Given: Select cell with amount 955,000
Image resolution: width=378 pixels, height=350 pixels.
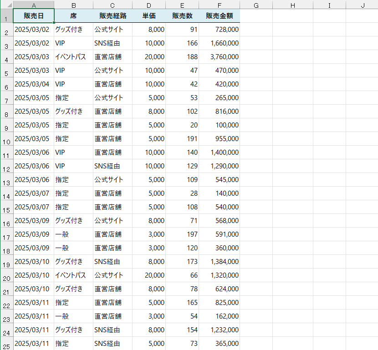Looking at the screenshot, I should pyautogui.click(x=220, y=139).
